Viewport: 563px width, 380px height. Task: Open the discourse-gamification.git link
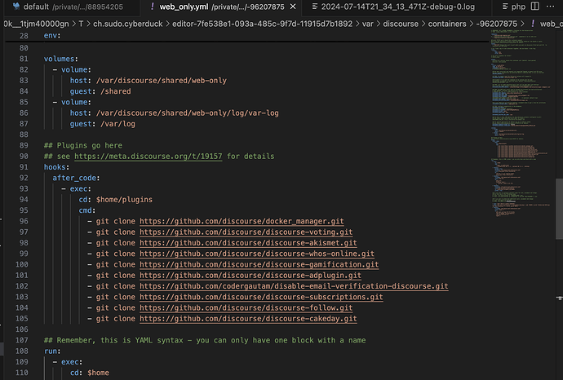click(259, 264)
